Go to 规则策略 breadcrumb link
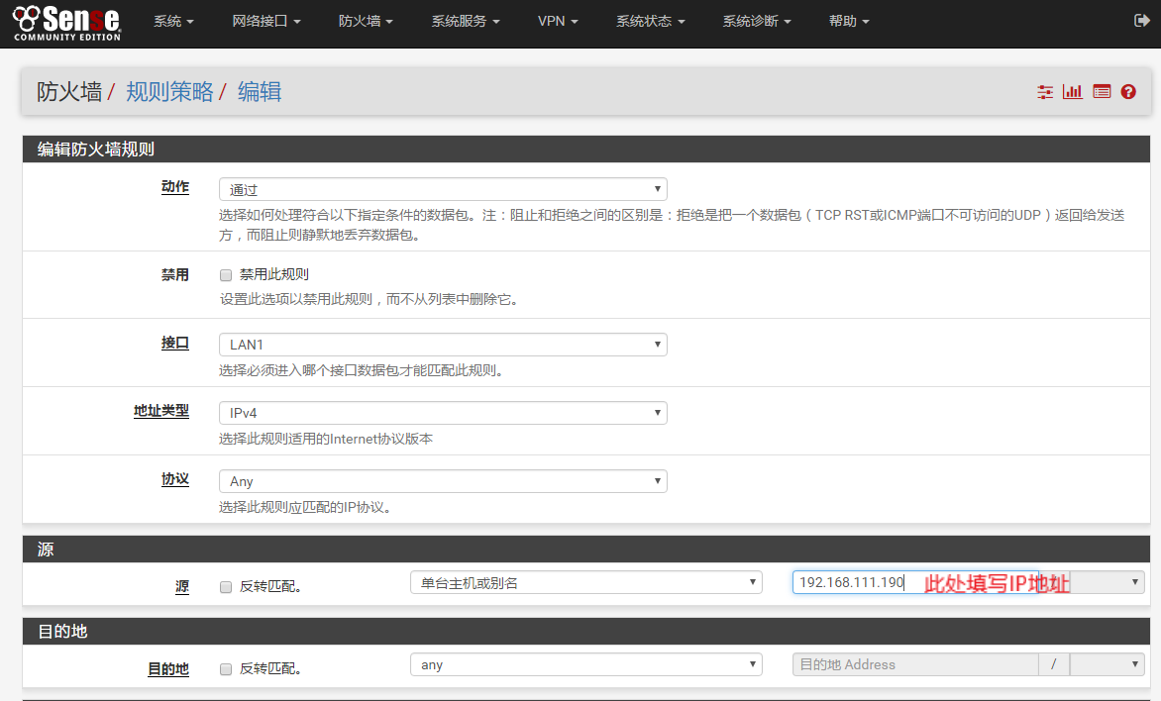This screenshot has height=701, width=1161. 169,92
